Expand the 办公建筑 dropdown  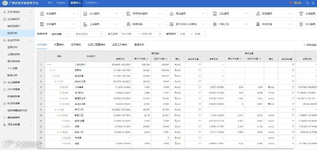coord(117,14)
